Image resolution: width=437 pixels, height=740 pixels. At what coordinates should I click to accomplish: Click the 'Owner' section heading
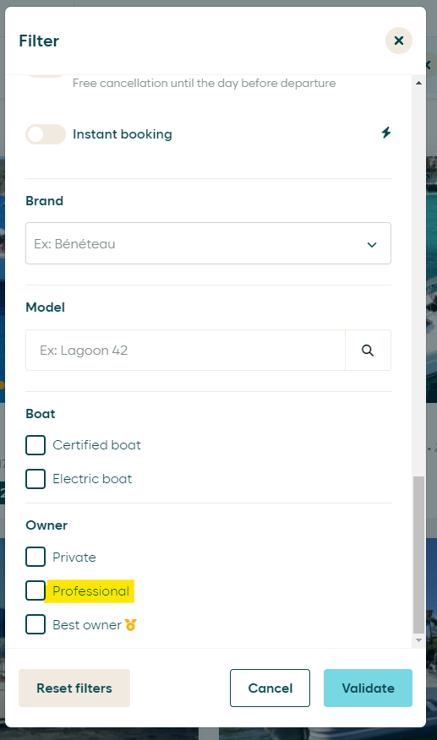tap(46, 525)
